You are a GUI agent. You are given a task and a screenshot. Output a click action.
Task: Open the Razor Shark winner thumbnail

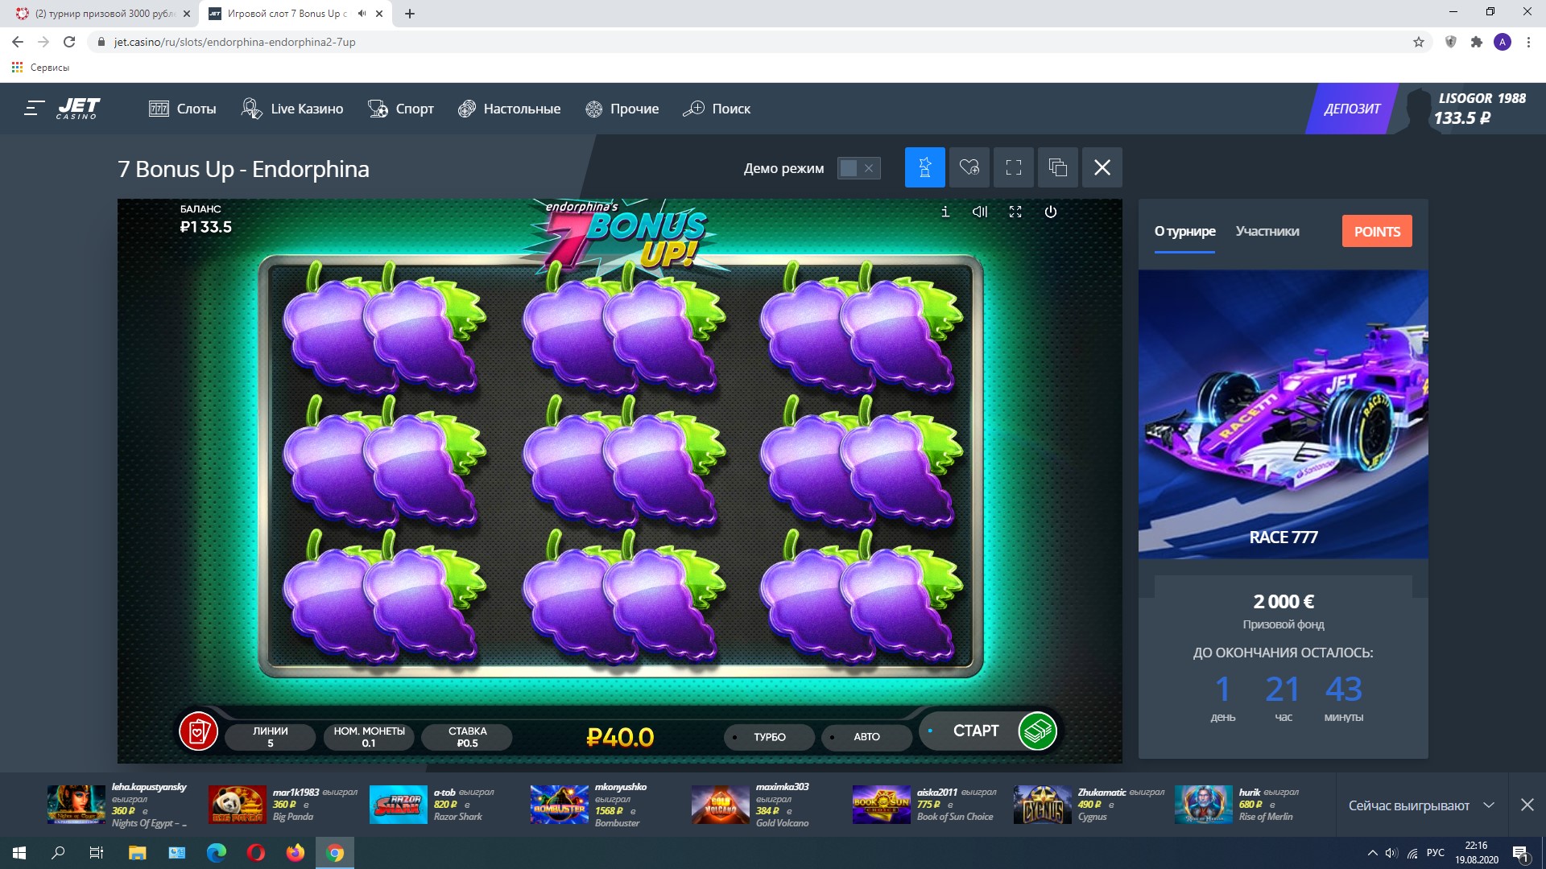click(x=398, y=805)
